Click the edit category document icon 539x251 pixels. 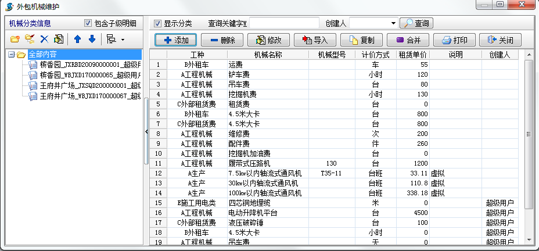click(x=59, y=40)
